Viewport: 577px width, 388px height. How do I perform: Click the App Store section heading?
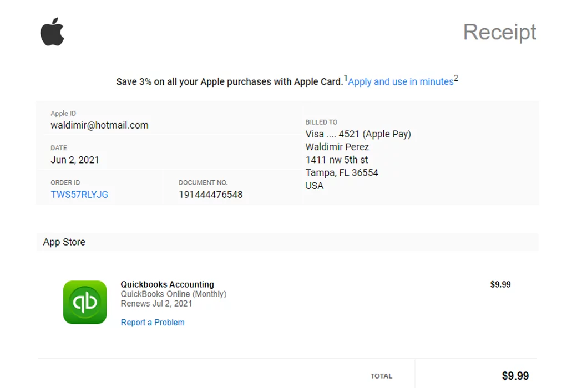[x=64, y=242]
